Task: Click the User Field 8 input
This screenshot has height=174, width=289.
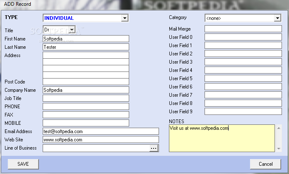Action: 243,103
